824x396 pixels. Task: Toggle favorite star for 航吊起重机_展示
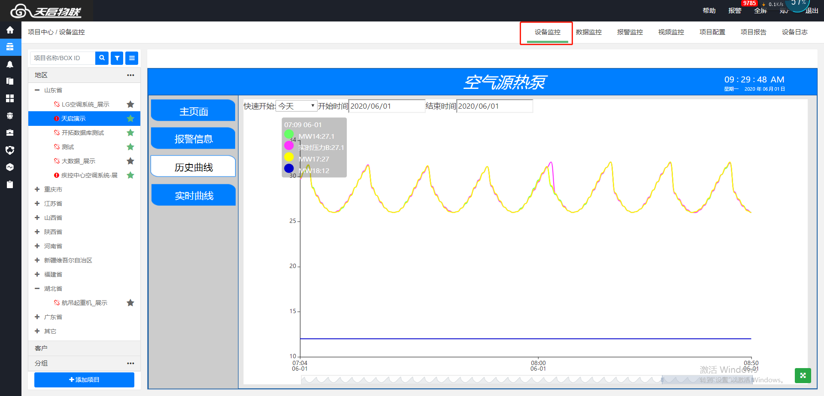tap(130, 303)
